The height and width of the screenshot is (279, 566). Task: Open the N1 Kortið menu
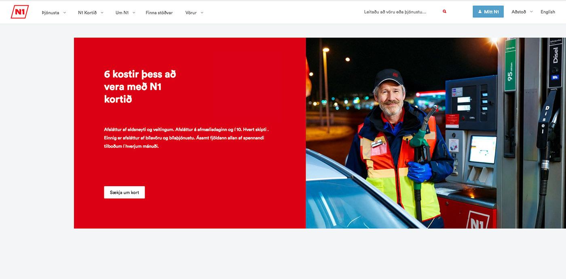click(87, 13)
